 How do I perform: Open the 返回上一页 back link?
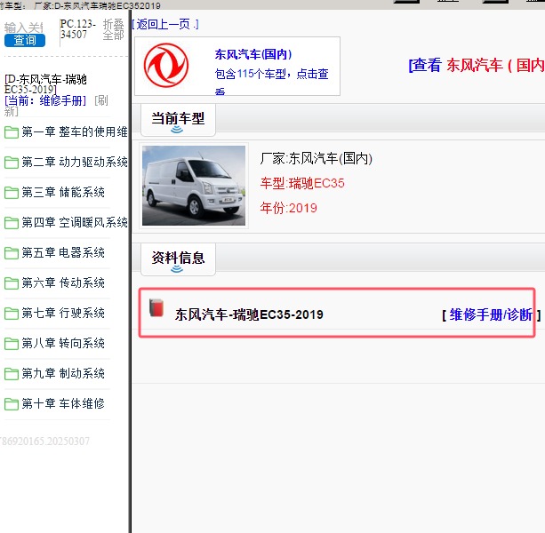click(x=165, y=24)
